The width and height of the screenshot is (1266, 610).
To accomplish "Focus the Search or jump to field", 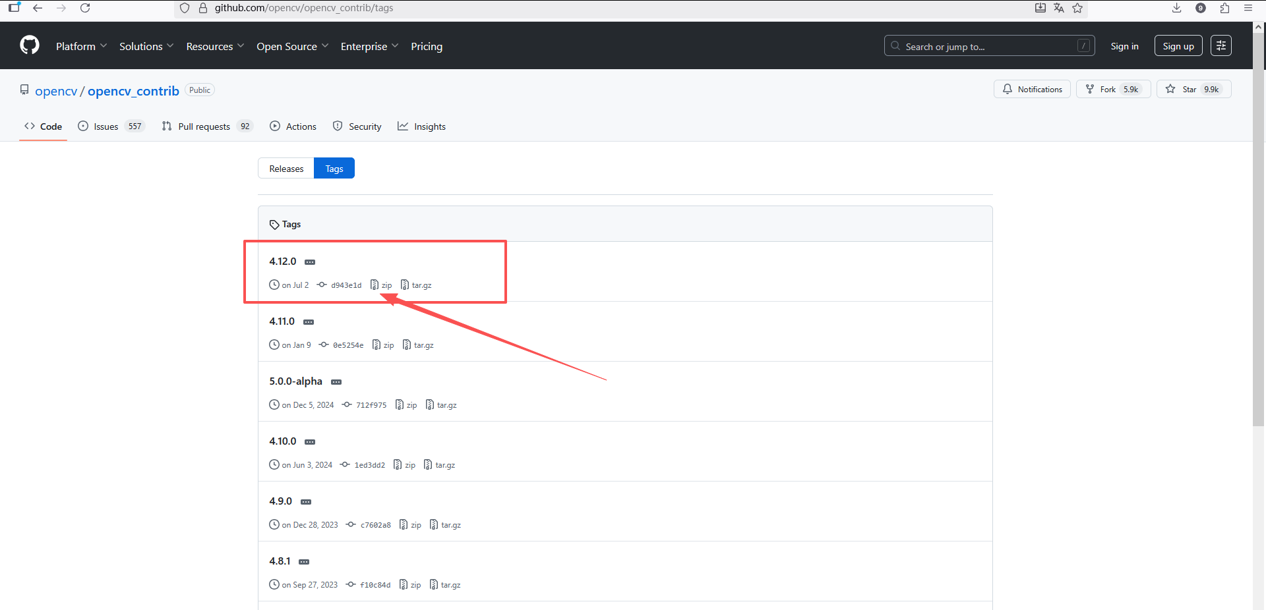I will tap(989, 46).
